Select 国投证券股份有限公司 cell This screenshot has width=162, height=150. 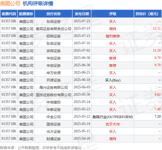point(54,95)
